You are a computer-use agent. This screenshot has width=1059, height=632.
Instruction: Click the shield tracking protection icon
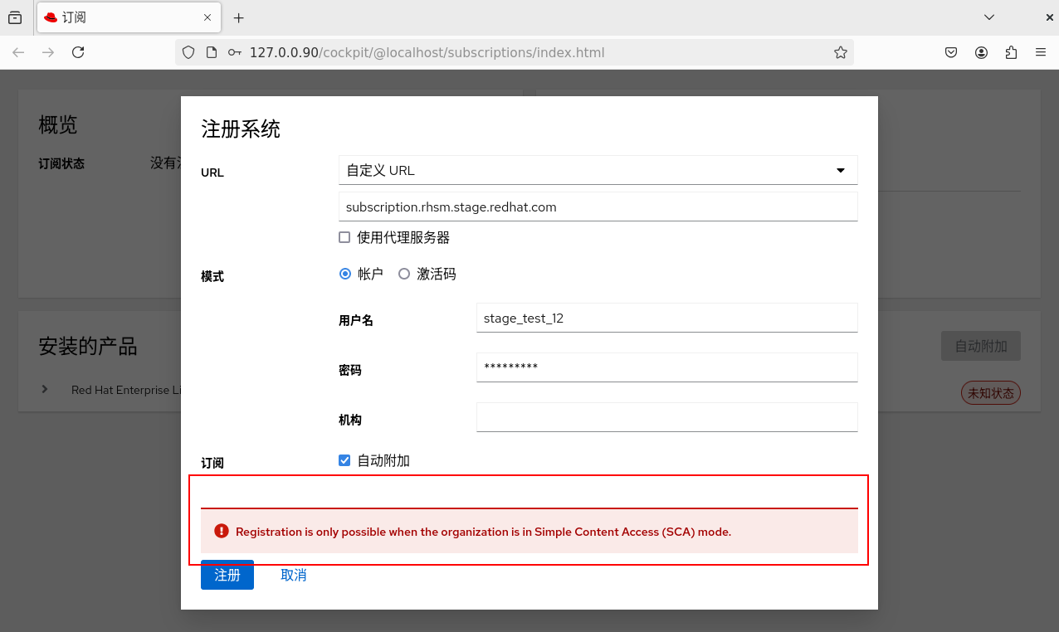click(188, 52)
